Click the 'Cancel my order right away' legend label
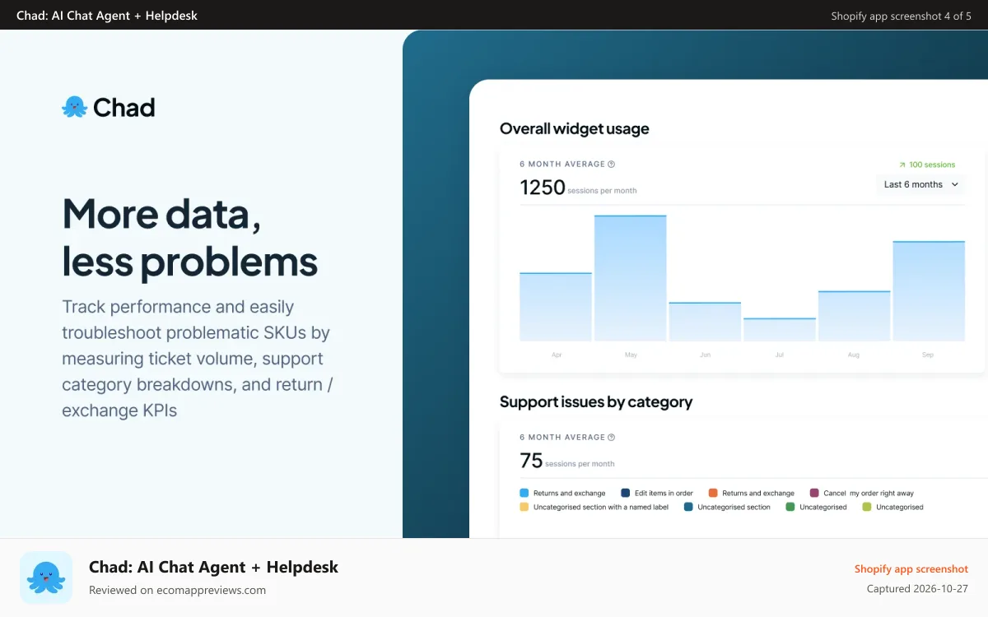 tap(869, 494)
